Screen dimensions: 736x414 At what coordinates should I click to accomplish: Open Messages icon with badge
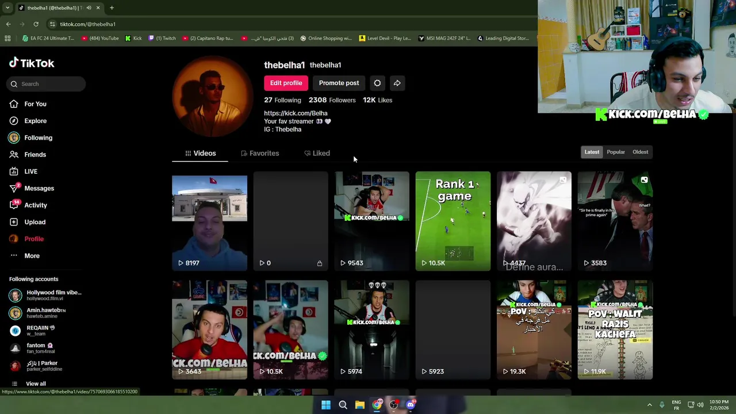[x=14, y=188]
